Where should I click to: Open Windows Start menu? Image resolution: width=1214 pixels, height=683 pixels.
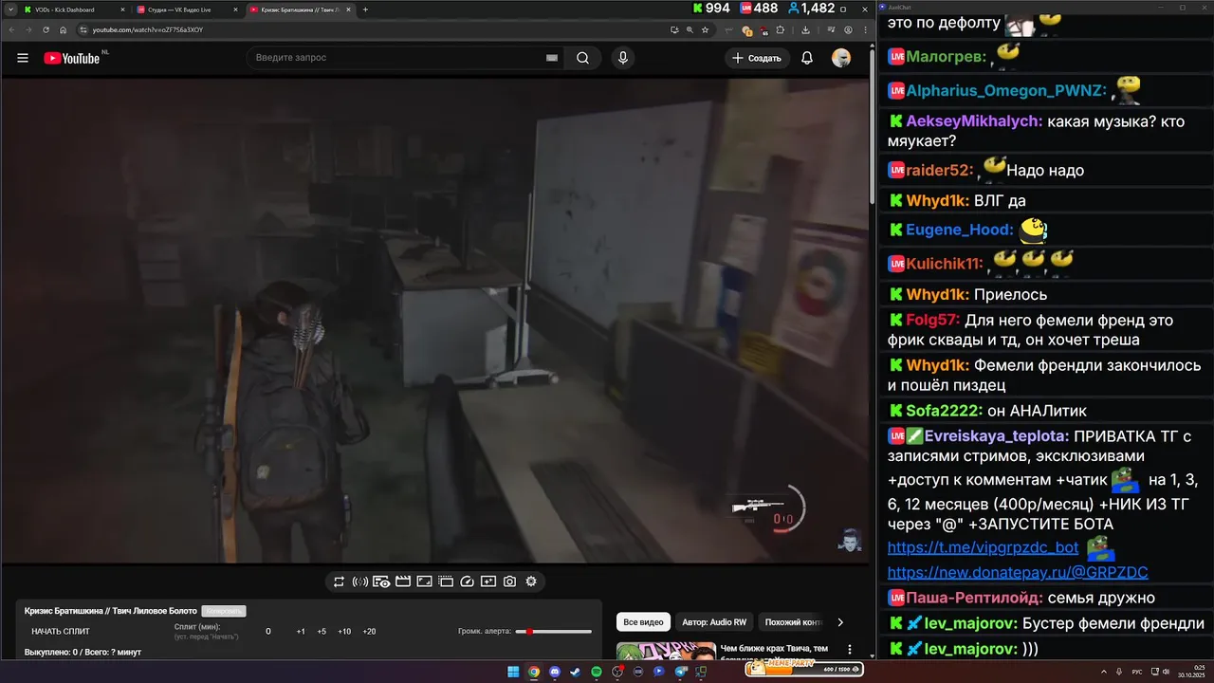click(513, 672)
